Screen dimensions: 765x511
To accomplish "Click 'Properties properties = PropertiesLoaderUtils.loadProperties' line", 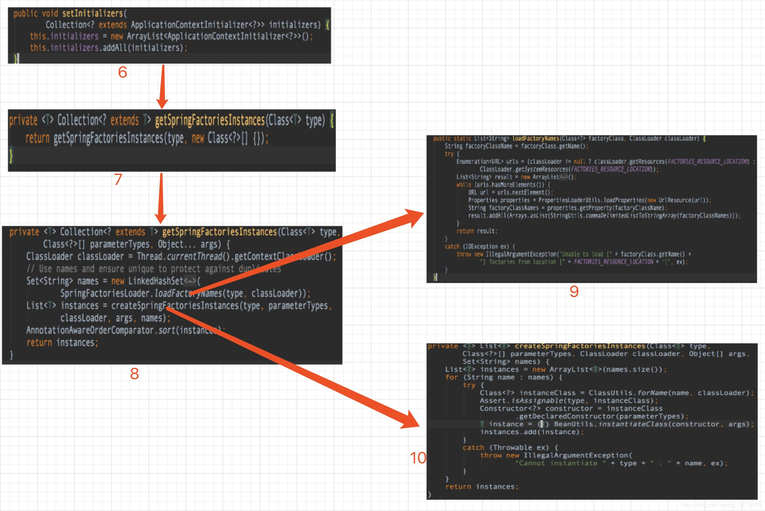I will pos(589,200).
